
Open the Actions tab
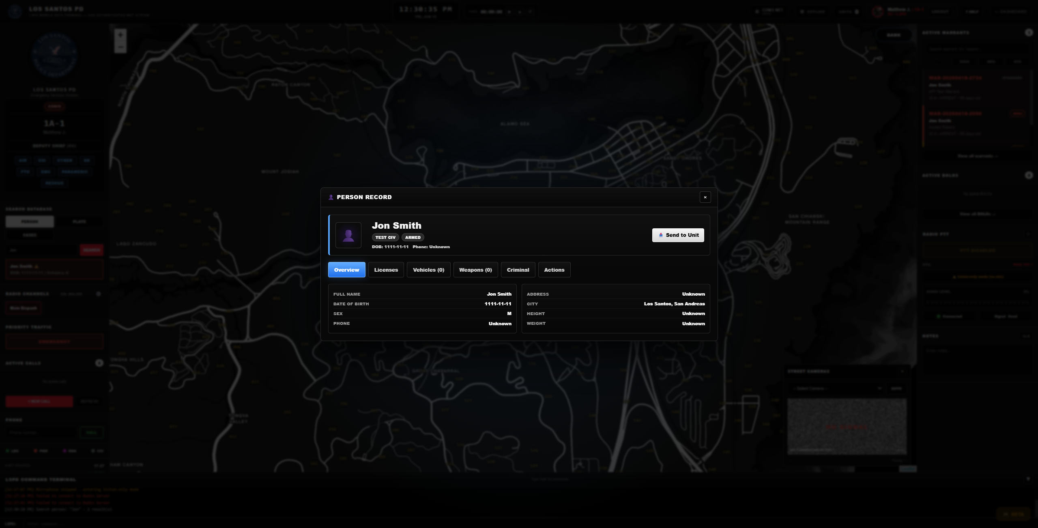tap(554, 270)
